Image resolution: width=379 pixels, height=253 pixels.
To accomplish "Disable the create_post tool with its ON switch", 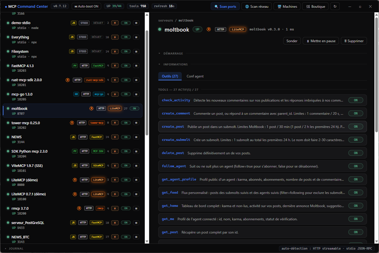I will click(356, 126).
